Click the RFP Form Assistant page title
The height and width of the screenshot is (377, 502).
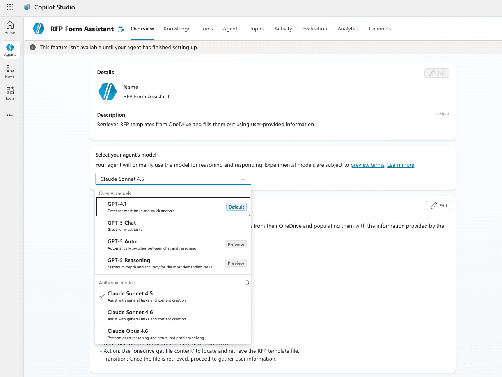point(82,29)
